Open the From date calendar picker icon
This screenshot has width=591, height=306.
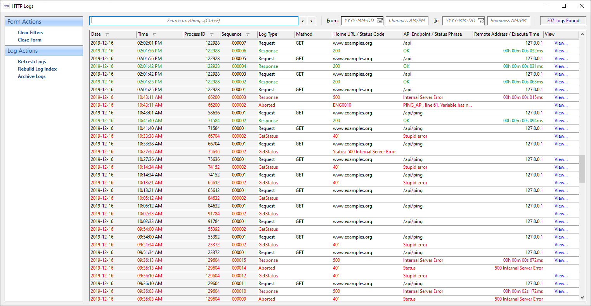pos(380,21)
